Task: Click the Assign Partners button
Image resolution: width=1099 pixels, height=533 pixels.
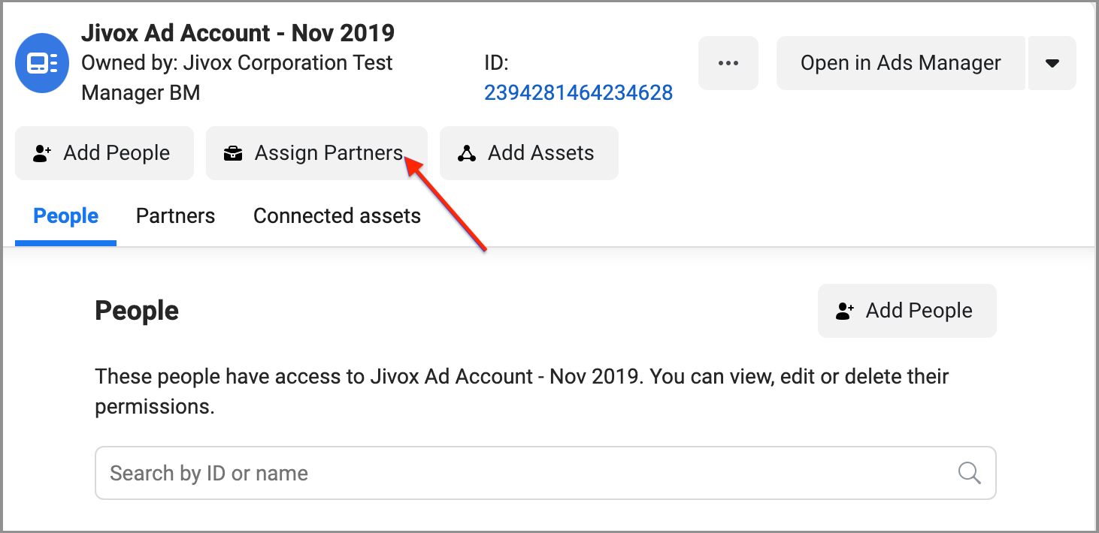Action: point(316,153)
